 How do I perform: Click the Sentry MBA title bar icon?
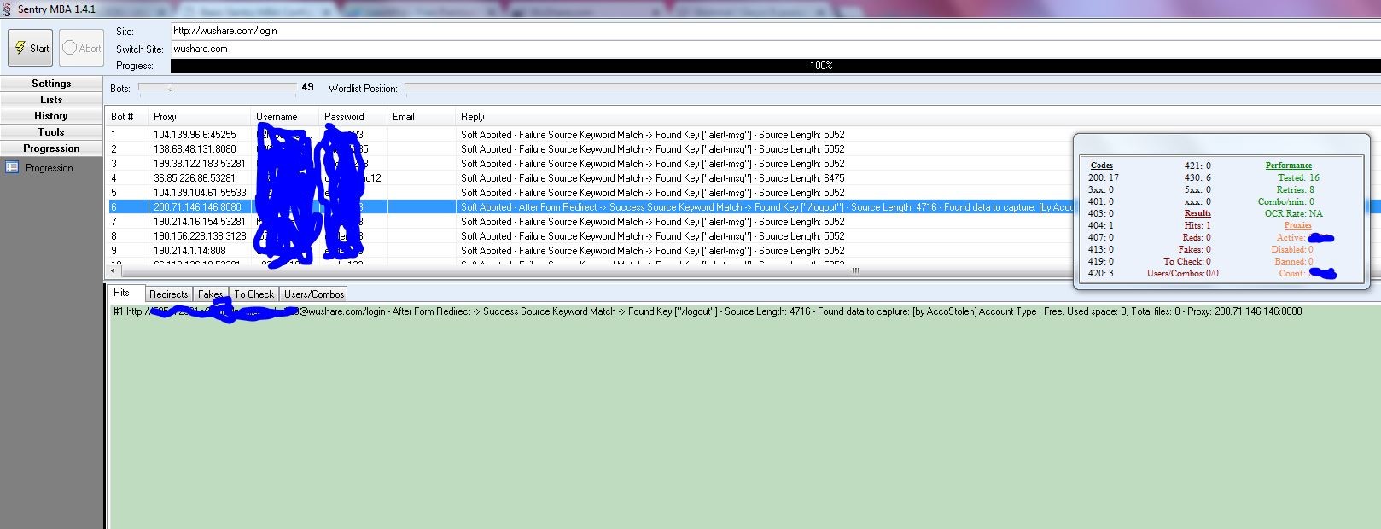click(7, 9)
